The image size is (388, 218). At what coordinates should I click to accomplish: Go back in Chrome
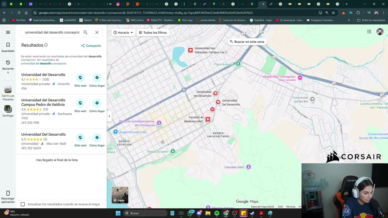[4, 13]
